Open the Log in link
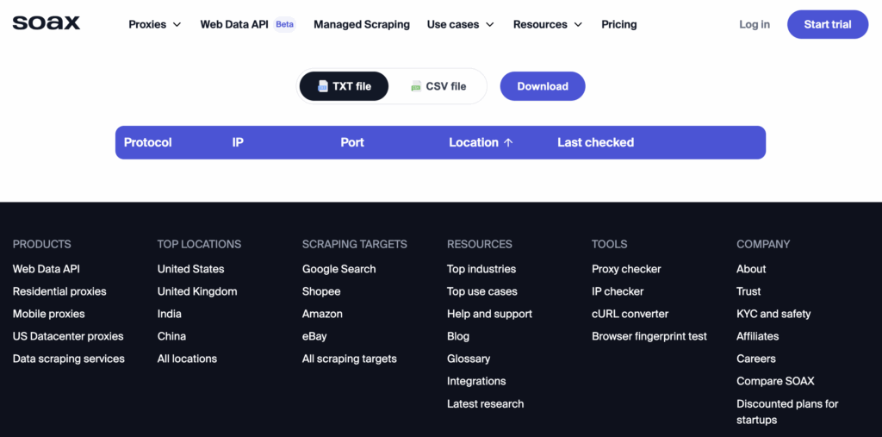Screen dimensions: 882x437 pyautogui.click(x=755, y=24)
